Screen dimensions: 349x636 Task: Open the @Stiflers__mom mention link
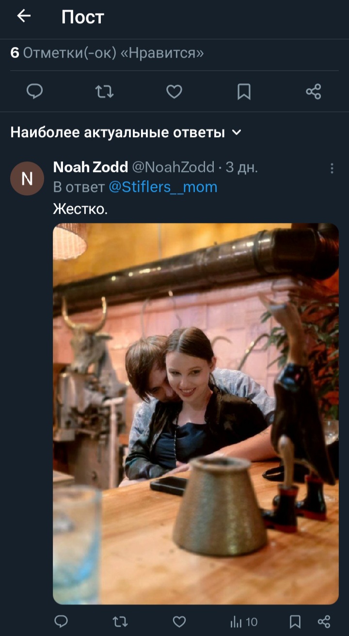[x=163, y=187]
